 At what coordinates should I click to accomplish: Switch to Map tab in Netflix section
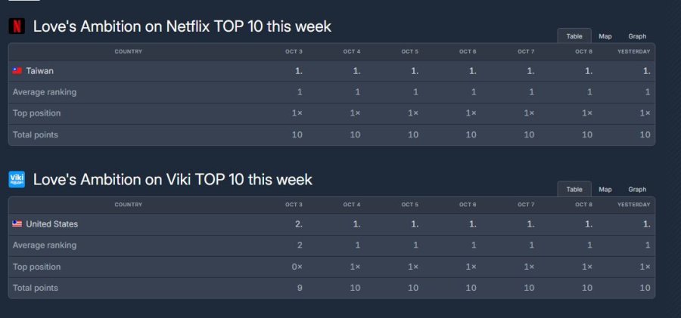pos(605,36)
